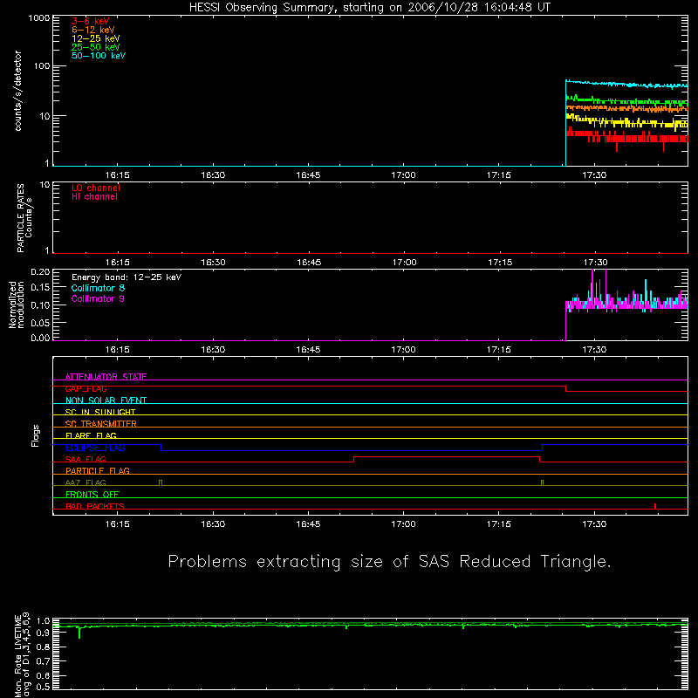Select the '25-50 keV' green legend label

click(96, 47)
